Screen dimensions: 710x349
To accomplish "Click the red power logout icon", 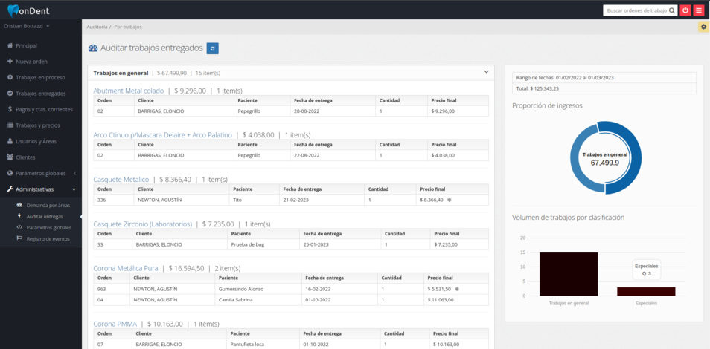I will tap(685, 10).
